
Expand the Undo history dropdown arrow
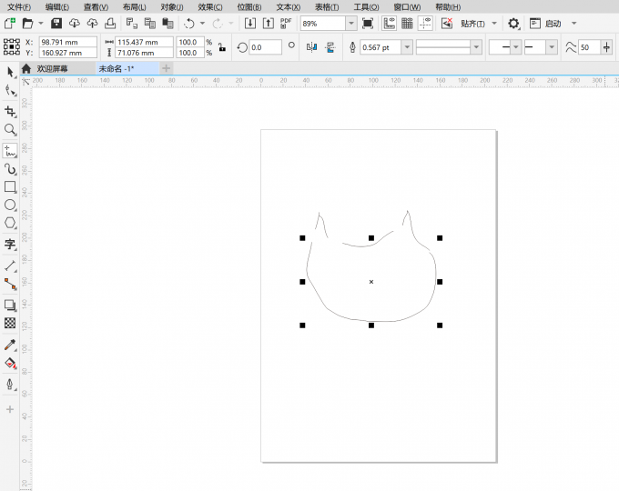point(202,24)
